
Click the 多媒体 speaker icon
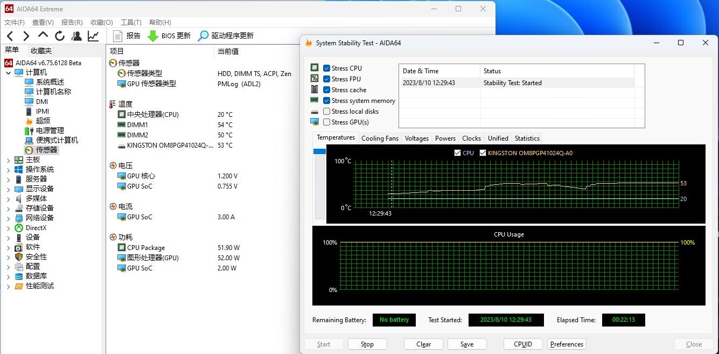pyautogui.click(x=19, y=198)
